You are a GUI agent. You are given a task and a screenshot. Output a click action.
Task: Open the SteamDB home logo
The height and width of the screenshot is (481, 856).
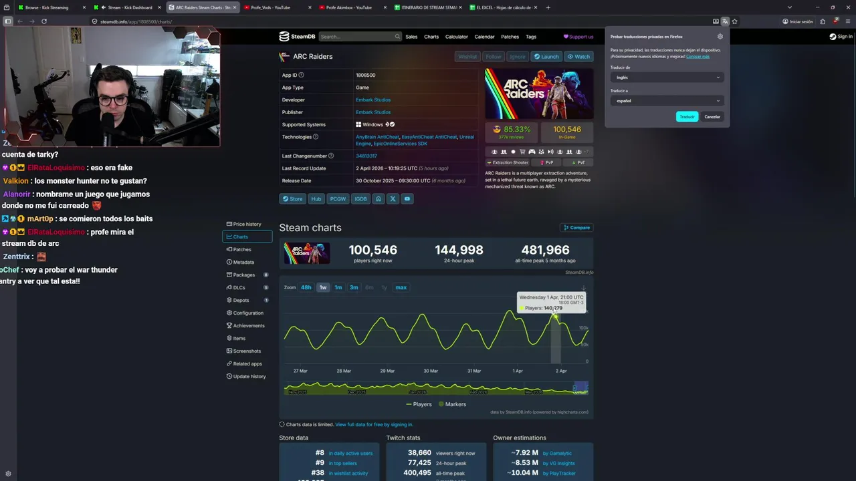[x=297, y=37]
